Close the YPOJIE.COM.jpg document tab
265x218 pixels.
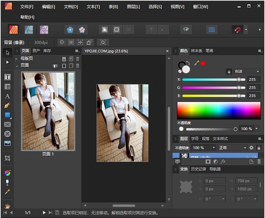coord(167,51)
